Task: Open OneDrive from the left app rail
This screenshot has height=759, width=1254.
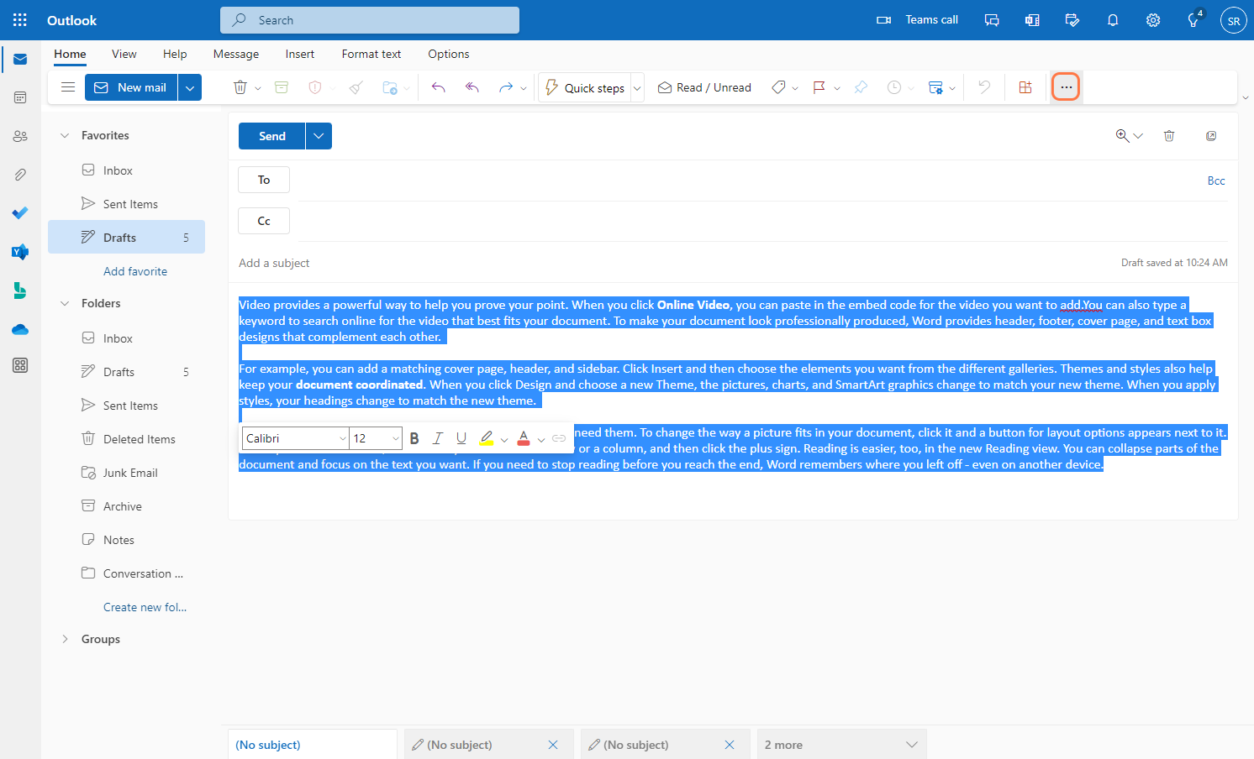Action: coord(20,329)
